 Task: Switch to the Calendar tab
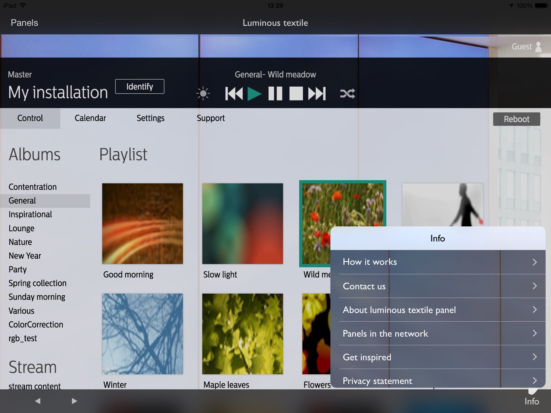click(x=90, y=118)
